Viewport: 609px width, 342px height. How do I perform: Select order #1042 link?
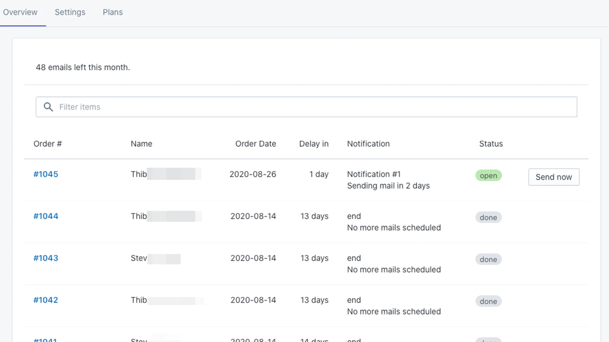point(46,300)
